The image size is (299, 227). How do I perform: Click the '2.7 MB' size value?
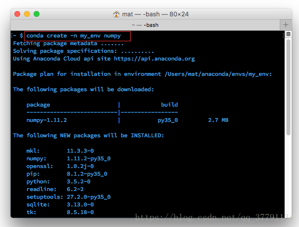(218, 120)
